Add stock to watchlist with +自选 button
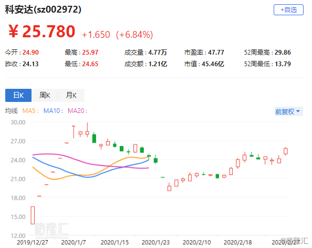The width and height of the screenshot is (312, 248). click(288, 10)
